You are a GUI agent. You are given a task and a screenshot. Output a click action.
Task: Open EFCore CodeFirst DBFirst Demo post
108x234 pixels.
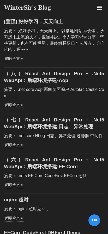click(42, 232)
